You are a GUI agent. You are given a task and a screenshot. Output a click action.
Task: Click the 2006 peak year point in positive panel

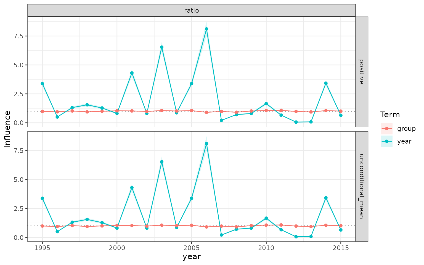click(206, 29)
